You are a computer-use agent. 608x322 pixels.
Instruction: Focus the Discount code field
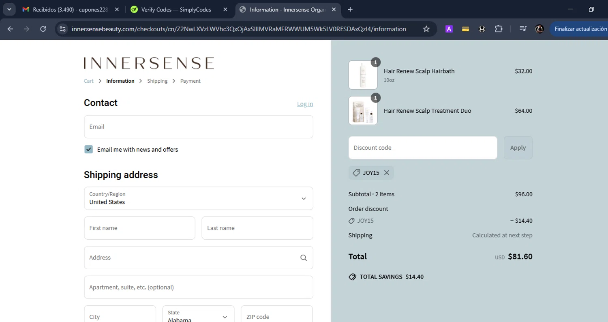[x=423, y=148]
